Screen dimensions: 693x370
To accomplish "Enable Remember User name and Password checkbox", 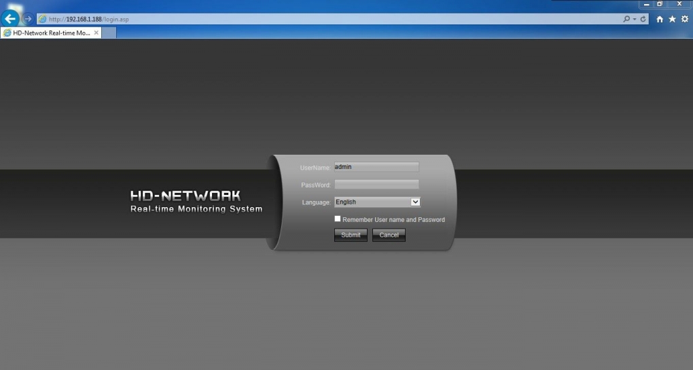I will tap(338, 219).
